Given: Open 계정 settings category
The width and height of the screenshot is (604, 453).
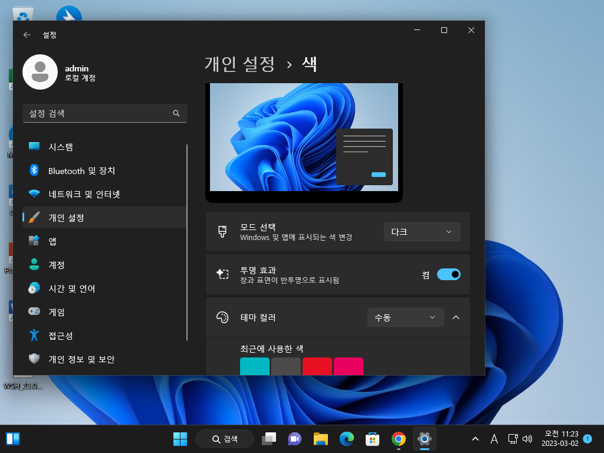Looking at the screenshot, I should tap(104, 265).
